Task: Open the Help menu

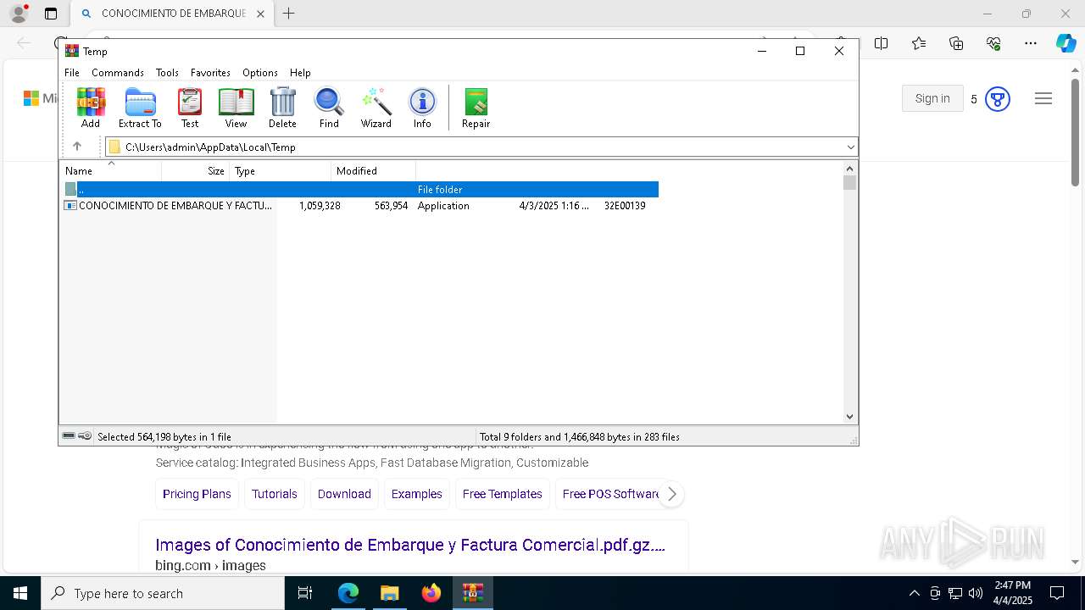Action: (300, 73)
